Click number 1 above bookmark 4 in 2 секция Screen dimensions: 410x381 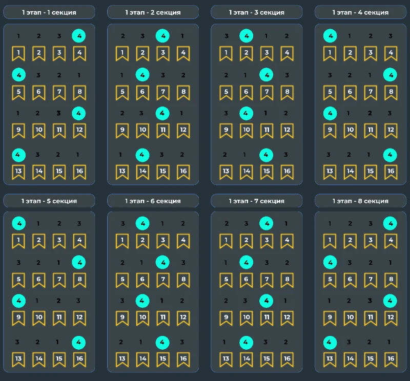[182, 36]
